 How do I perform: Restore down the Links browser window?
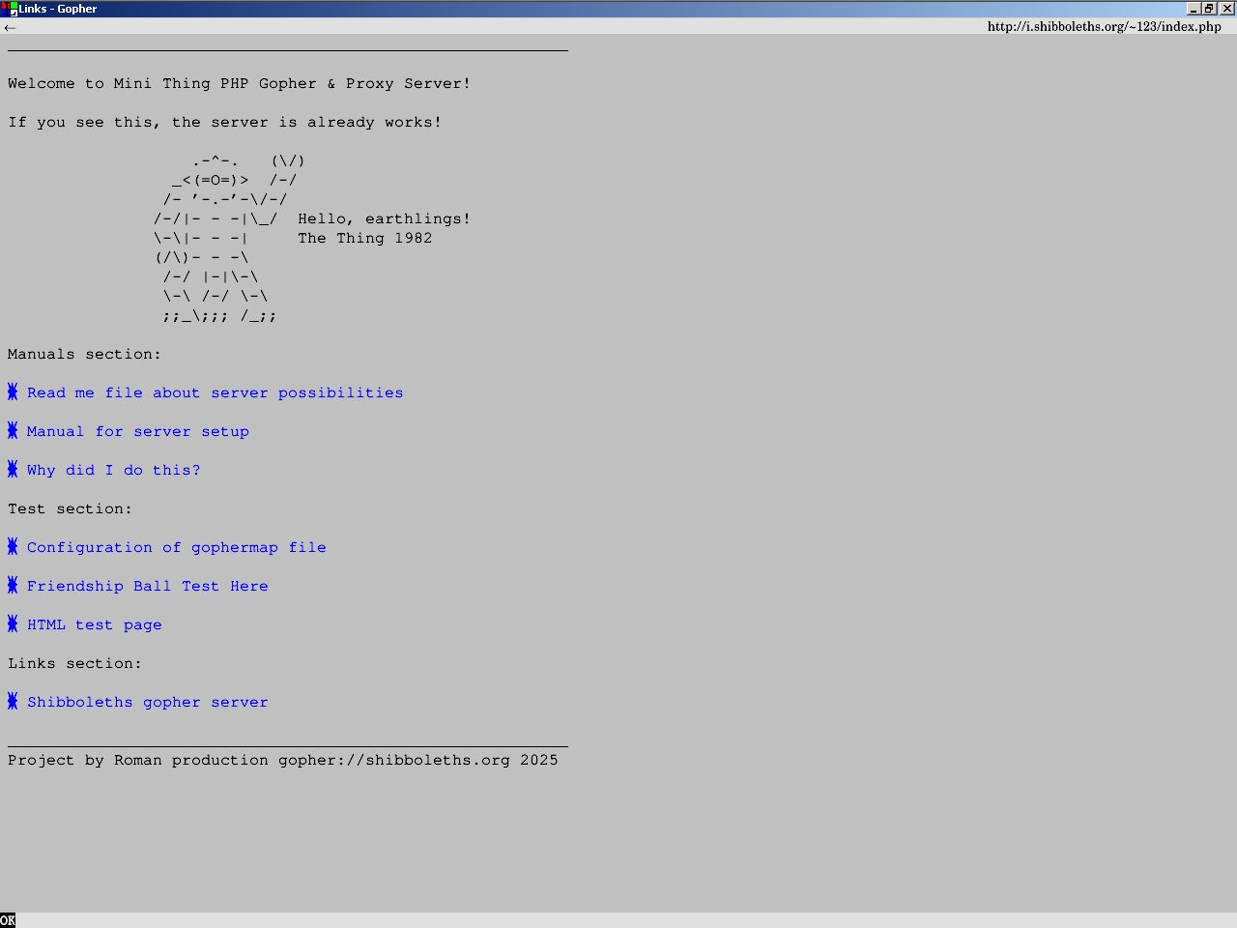pos(1209,9)
